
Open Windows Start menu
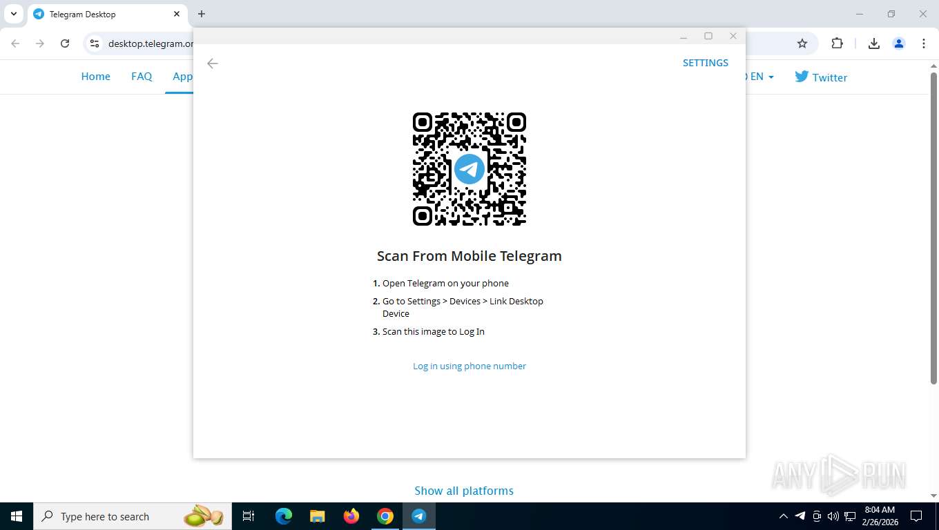[x=17, y=516]
